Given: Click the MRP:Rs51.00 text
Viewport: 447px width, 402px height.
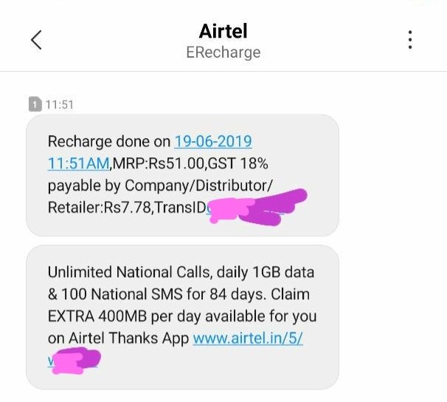Looking at the screenshot, I should point(159,164).
